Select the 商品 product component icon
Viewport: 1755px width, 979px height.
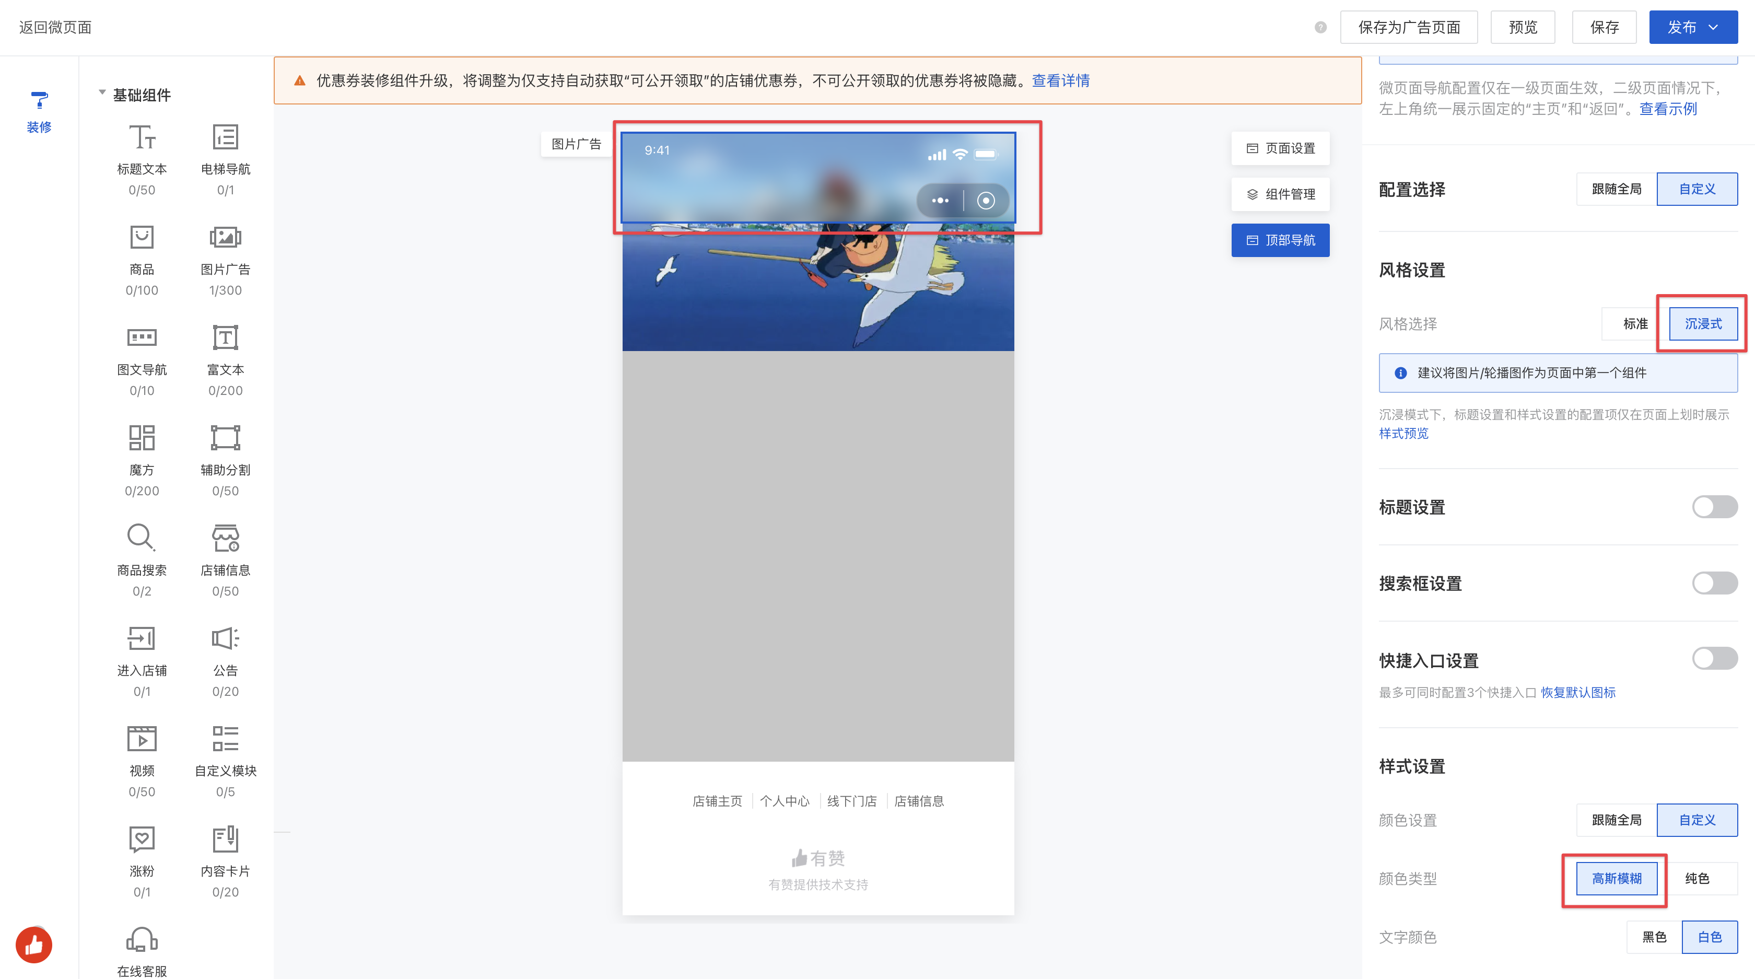coord(142,238)
